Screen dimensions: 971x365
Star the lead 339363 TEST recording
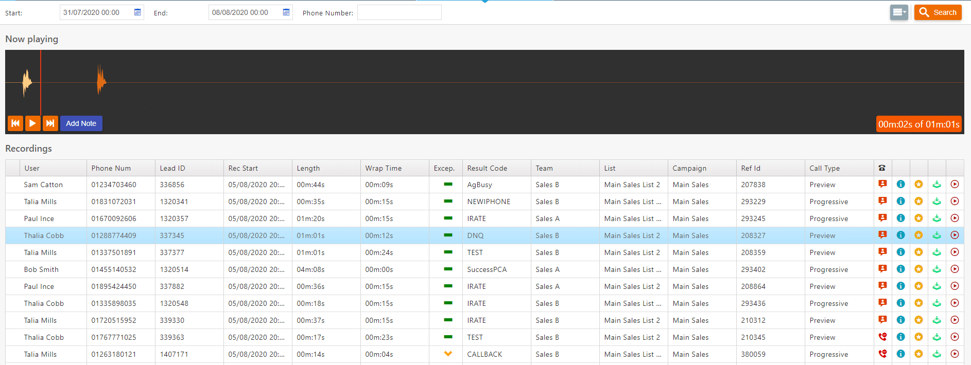point(918,337)
